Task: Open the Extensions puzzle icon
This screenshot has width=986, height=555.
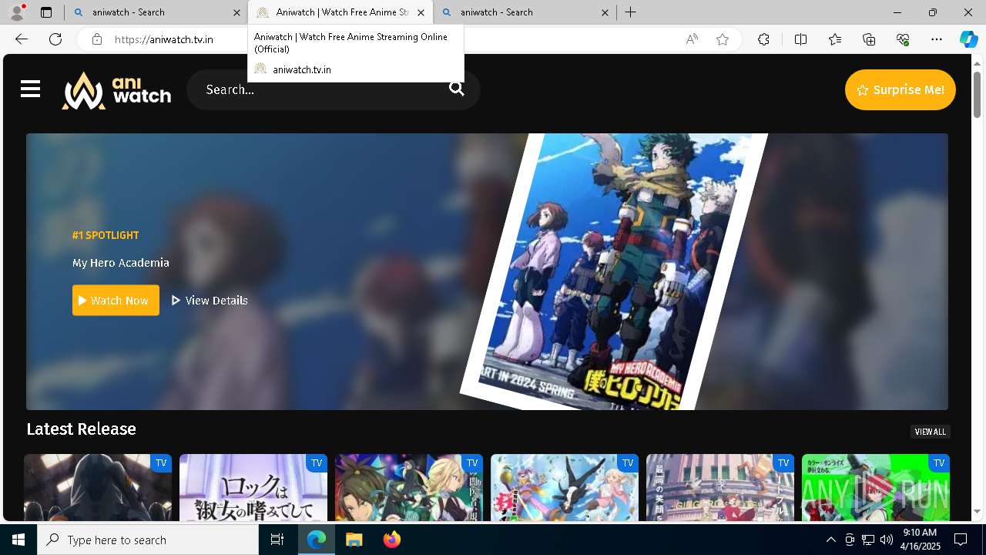Action: [763, 39]
